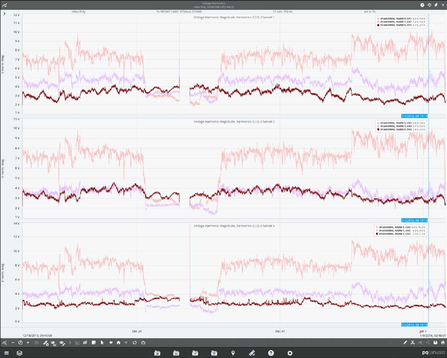This screenshot has height=358, width=447.
Task: Save the chart using the floppy disk icon
Action: 435,343
